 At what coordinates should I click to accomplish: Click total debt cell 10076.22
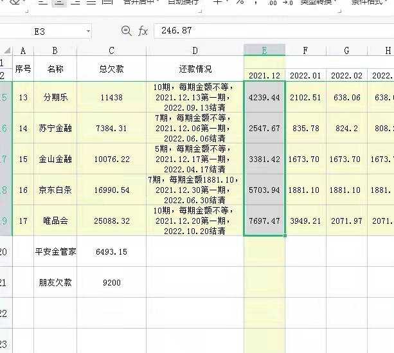(112, 159)
